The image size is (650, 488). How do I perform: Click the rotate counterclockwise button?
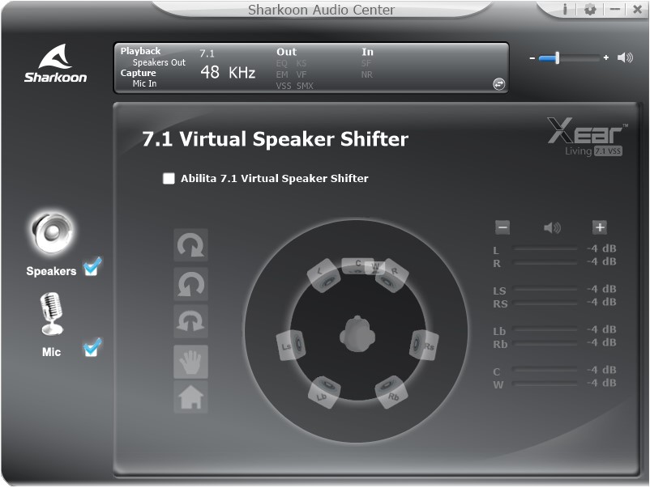190,284
